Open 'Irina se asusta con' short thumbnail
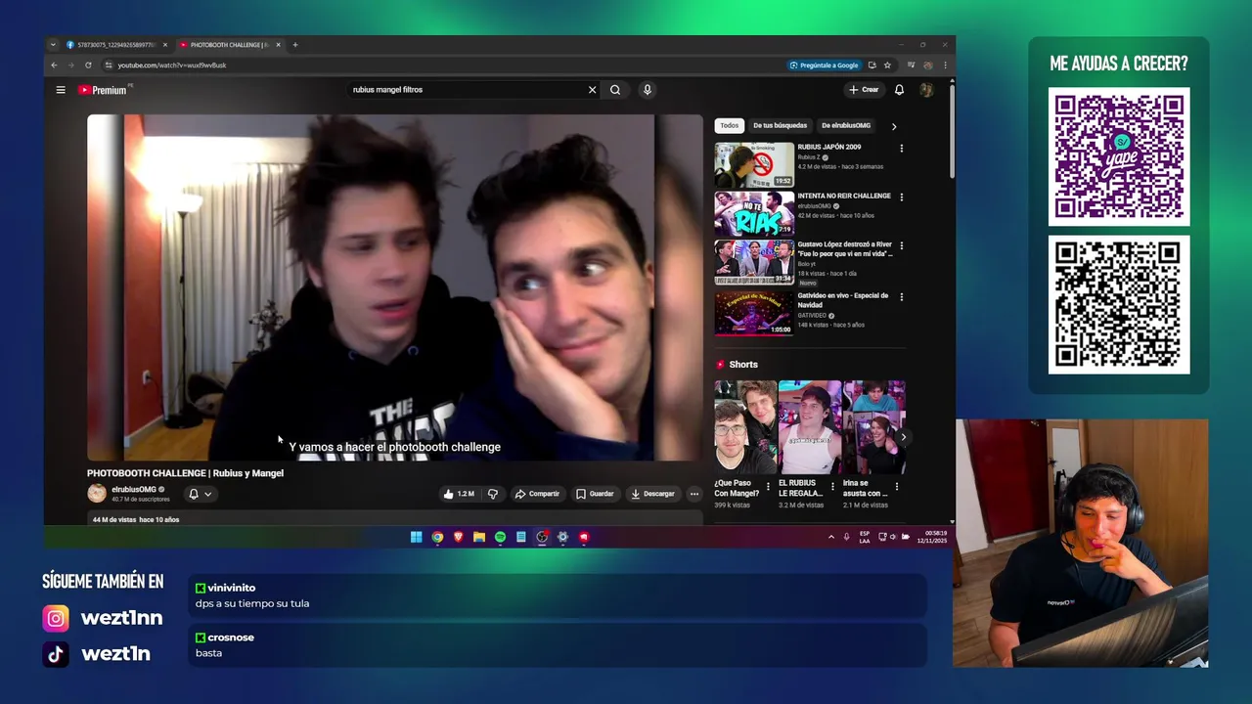 [x=874, y=427]
